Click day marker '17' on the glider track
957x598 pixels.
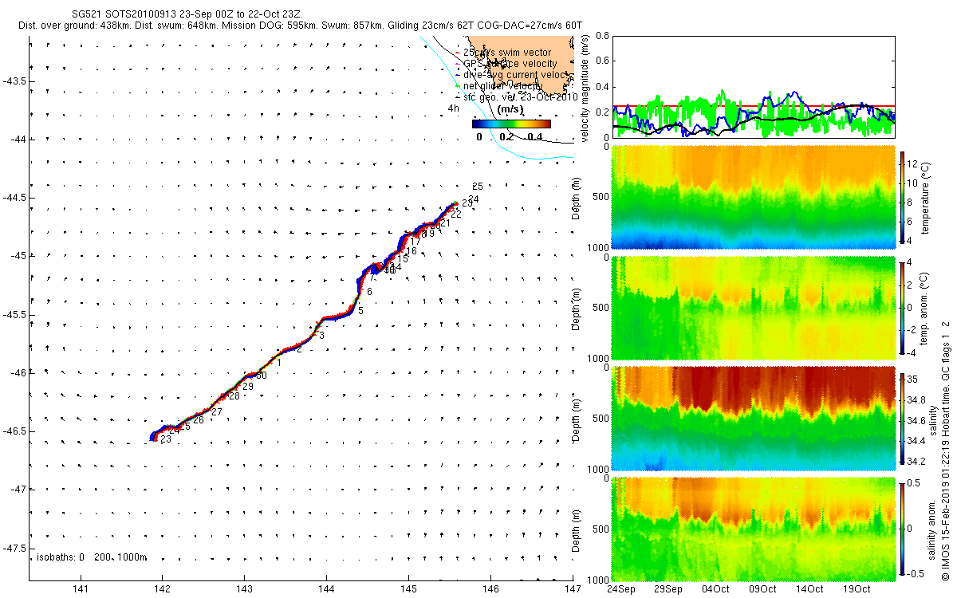[x=415, y=242]
